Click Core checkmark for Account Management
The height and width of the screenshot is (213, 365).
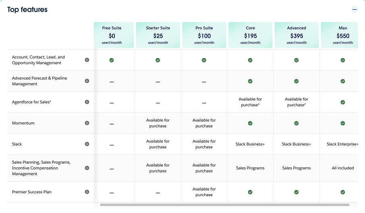pyautogui.click(x=250, y=60)
